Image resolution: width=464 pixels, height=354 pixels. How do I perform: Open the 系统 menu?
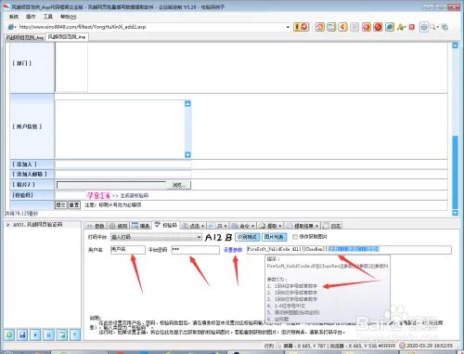click(14, 17)
